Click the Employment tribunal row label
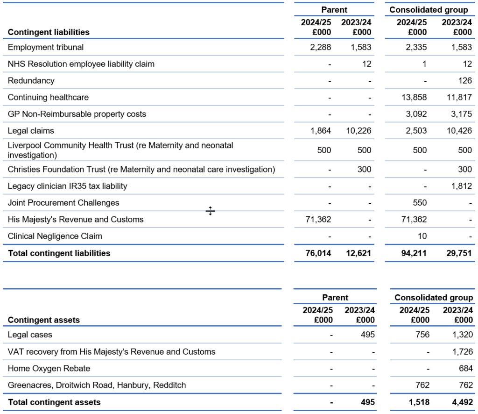Viewport: 478px width, 414px height. click(46, 47)
